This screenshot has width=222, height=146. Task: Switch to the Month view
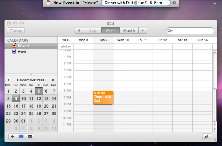(129, 30)
